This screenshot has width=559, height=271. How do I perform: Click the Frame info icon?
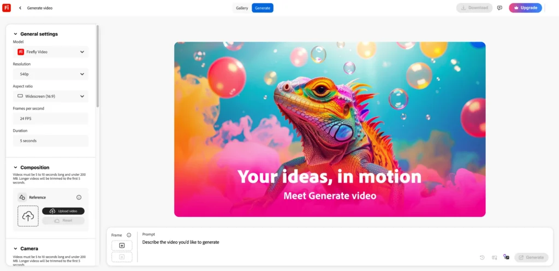[x=129, y=235]
